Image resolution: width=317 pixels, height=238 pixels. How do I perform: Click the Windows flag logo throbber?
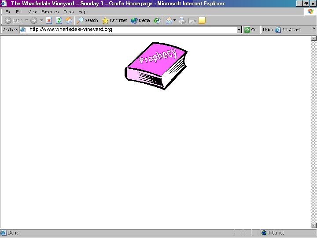click(x=310, y=12)
